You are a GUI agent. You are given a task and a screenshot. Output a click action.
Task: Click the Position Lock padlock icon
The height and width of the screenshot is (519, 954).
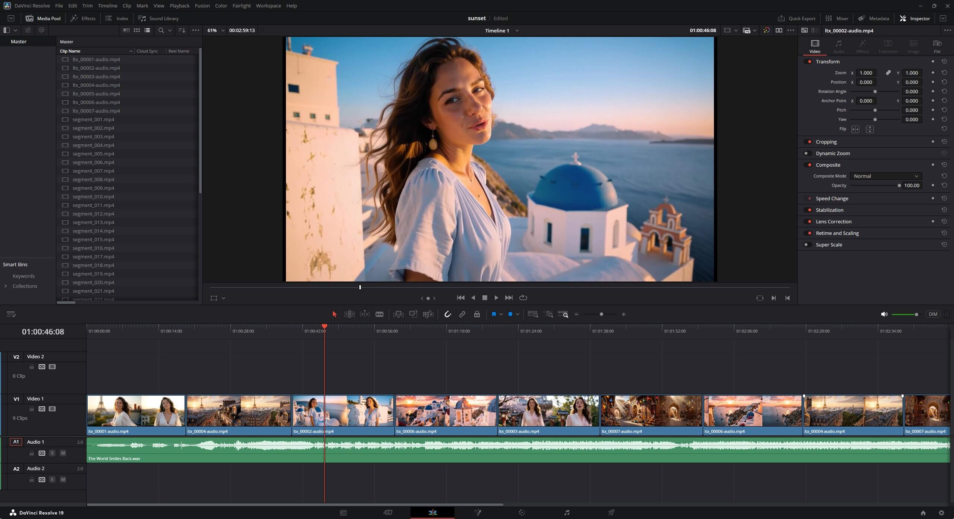[477, 314]
